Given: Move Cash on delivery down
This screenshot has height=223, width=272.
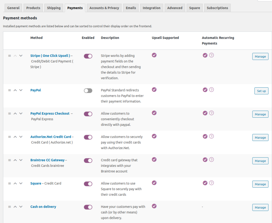Looking at the screenshot, I should coord(21,207).
